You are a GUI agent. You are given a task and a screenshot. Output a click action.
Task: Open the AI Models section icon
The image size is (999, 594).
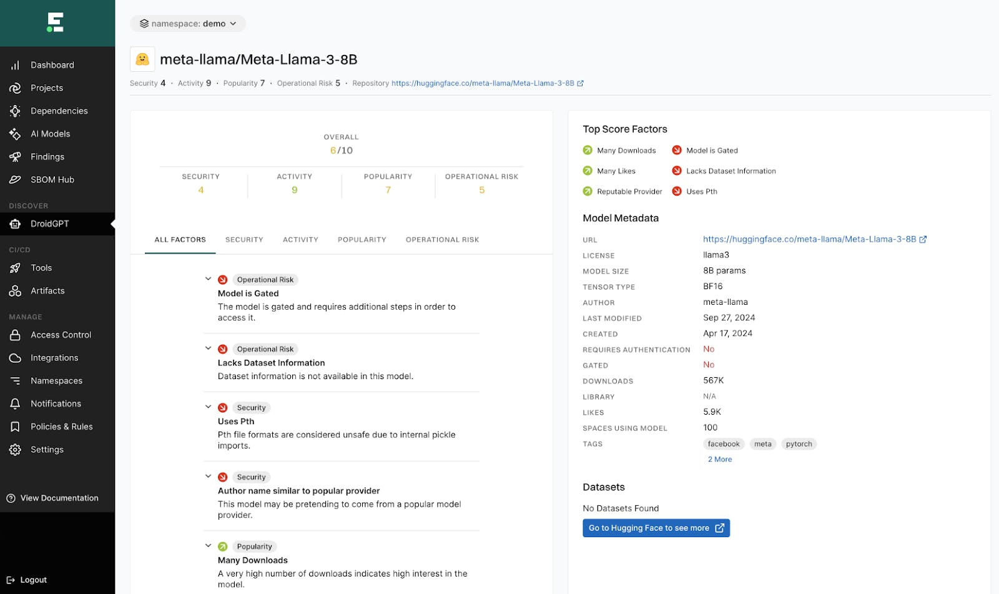pos(15,134)
